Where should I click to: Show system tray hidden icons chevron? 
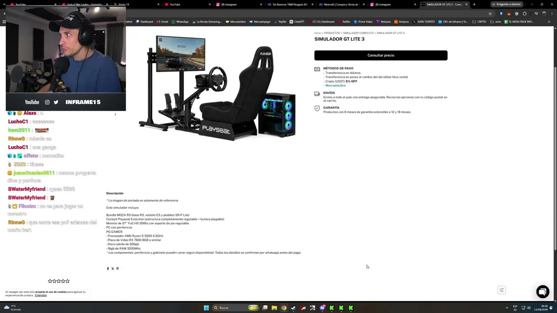click(x=507, y=308)
